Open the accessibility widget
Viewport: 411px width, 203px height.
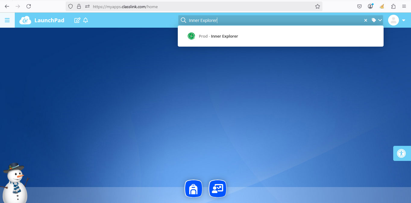[402, 153]
